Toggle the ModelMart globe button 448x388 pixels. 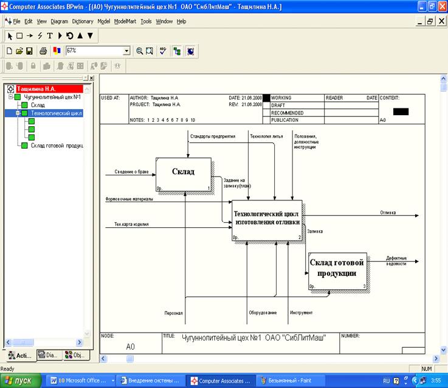[191, 51]
